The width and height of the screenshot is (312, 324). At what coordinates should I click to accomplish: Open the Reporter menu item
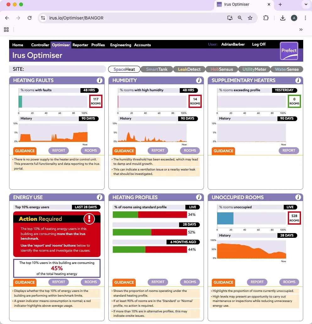80,45
